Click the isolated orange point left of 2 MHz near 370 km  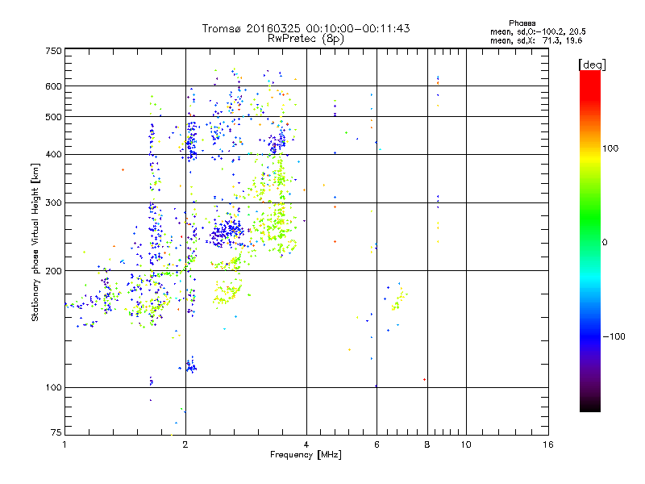pyautogui.click(x=123, y=169)
